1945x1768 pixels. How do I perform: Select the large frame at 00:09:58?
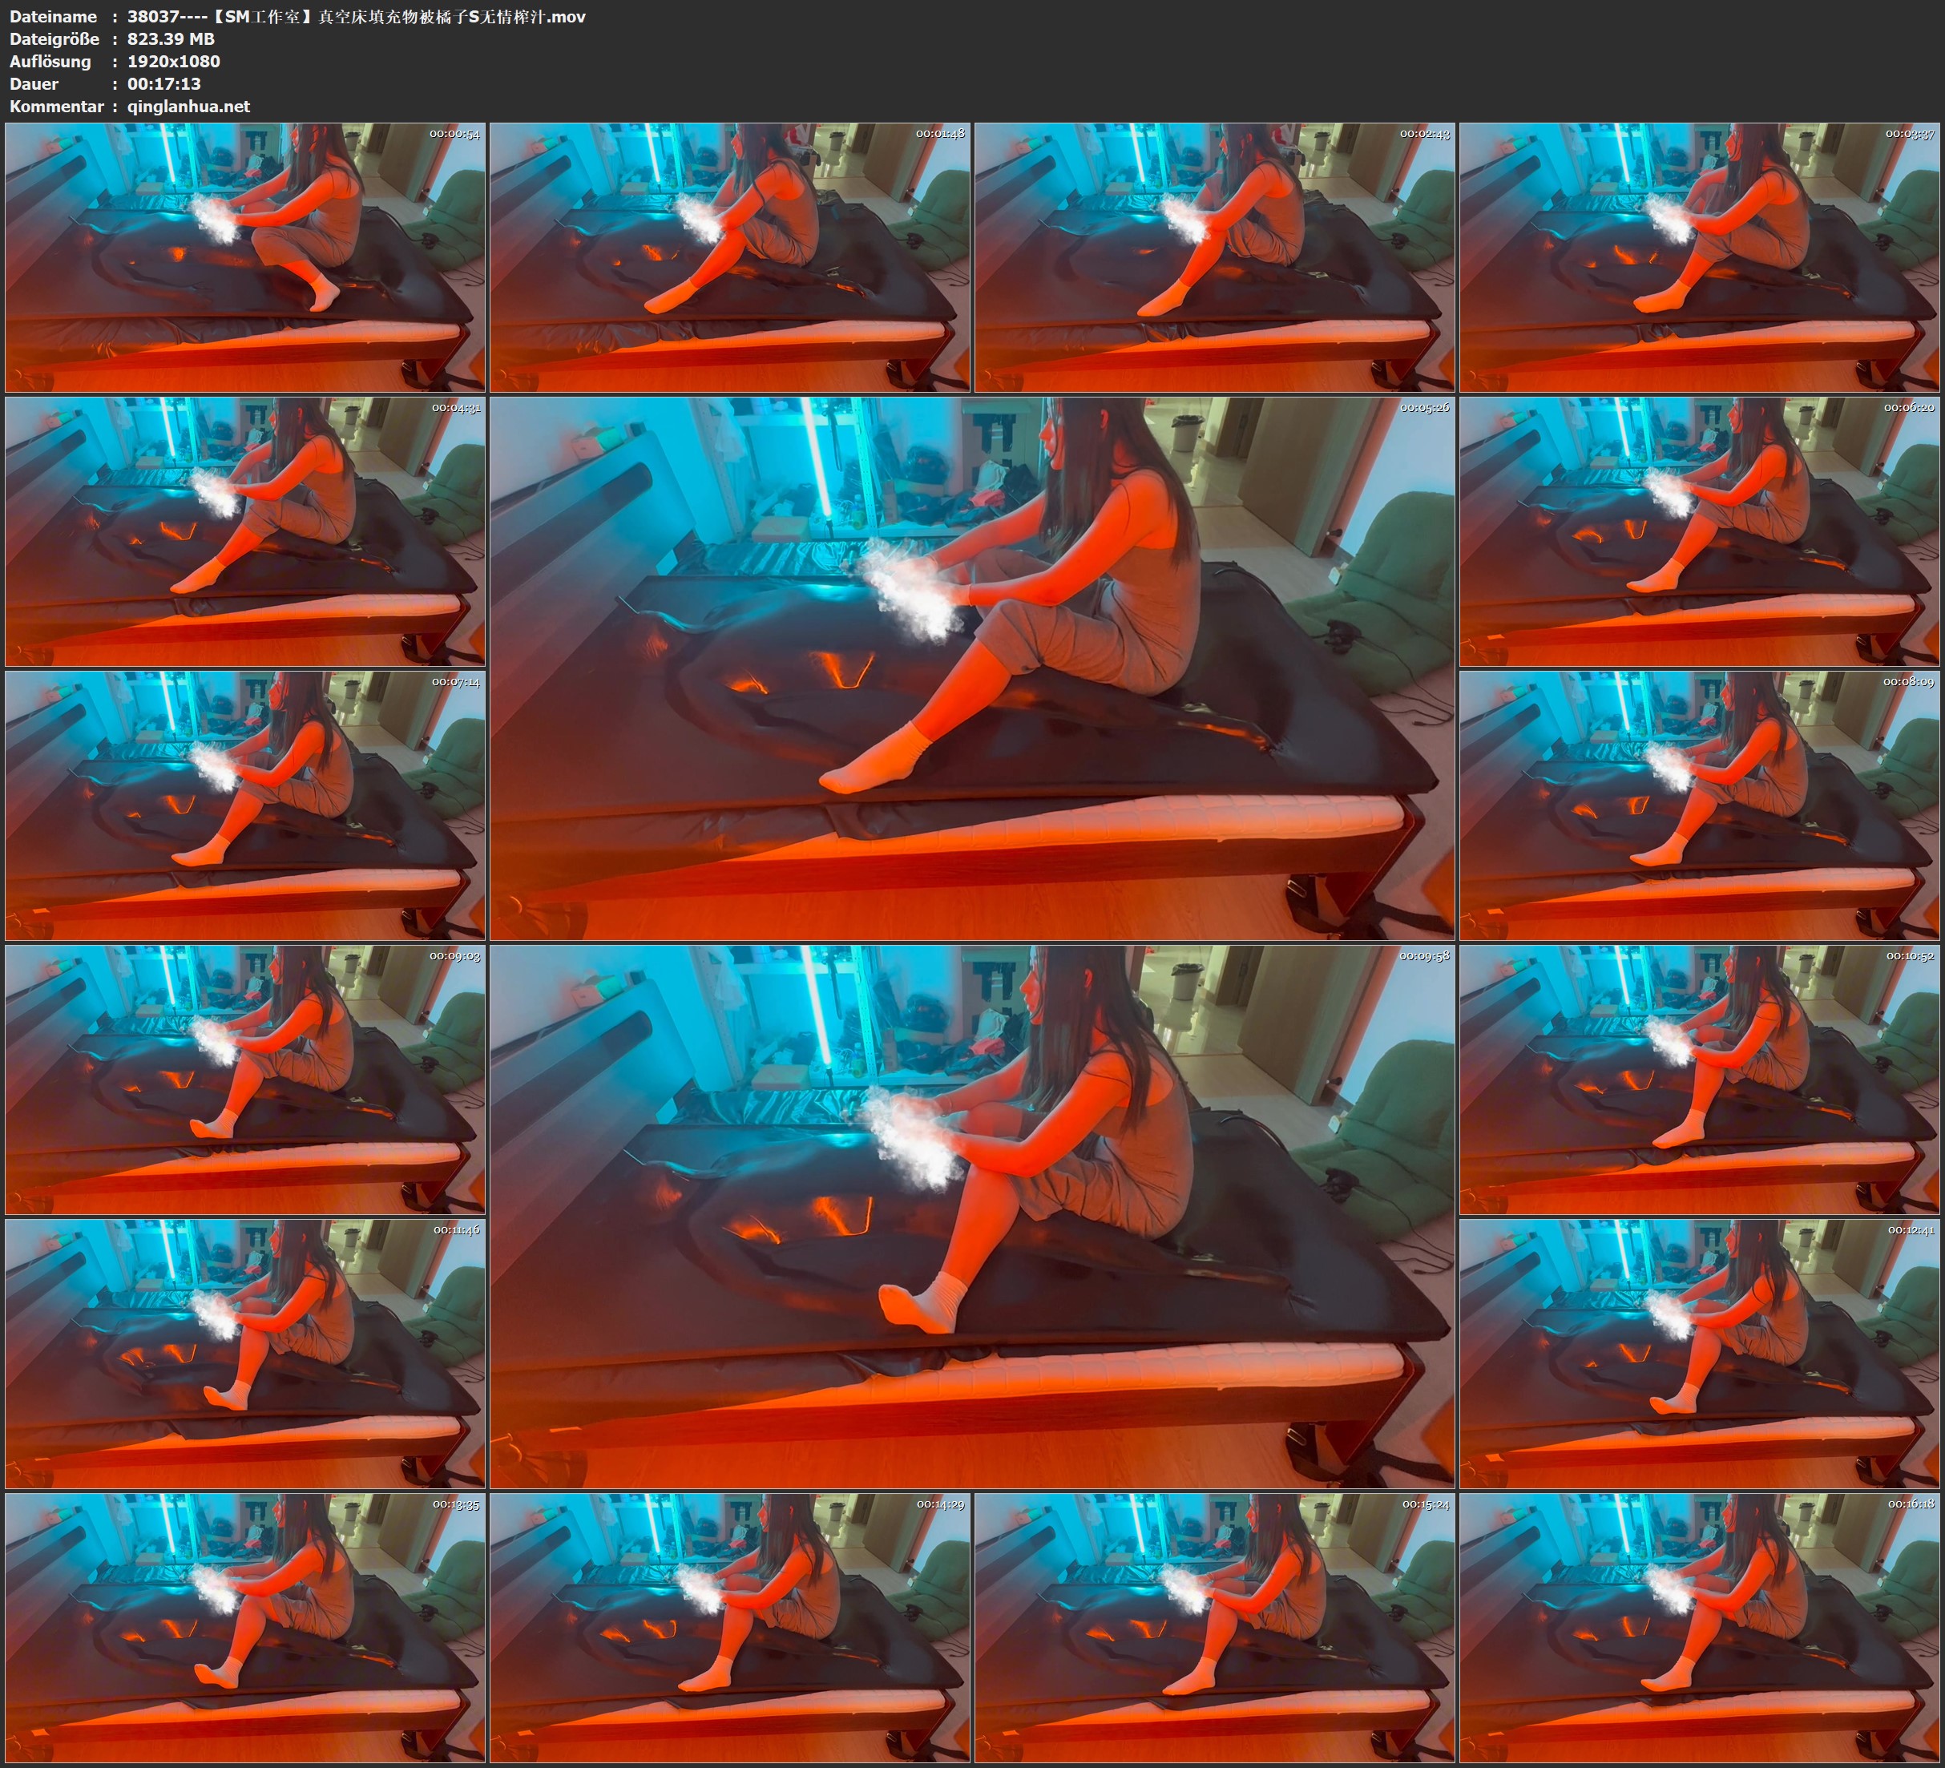[x=971, y=1216]
